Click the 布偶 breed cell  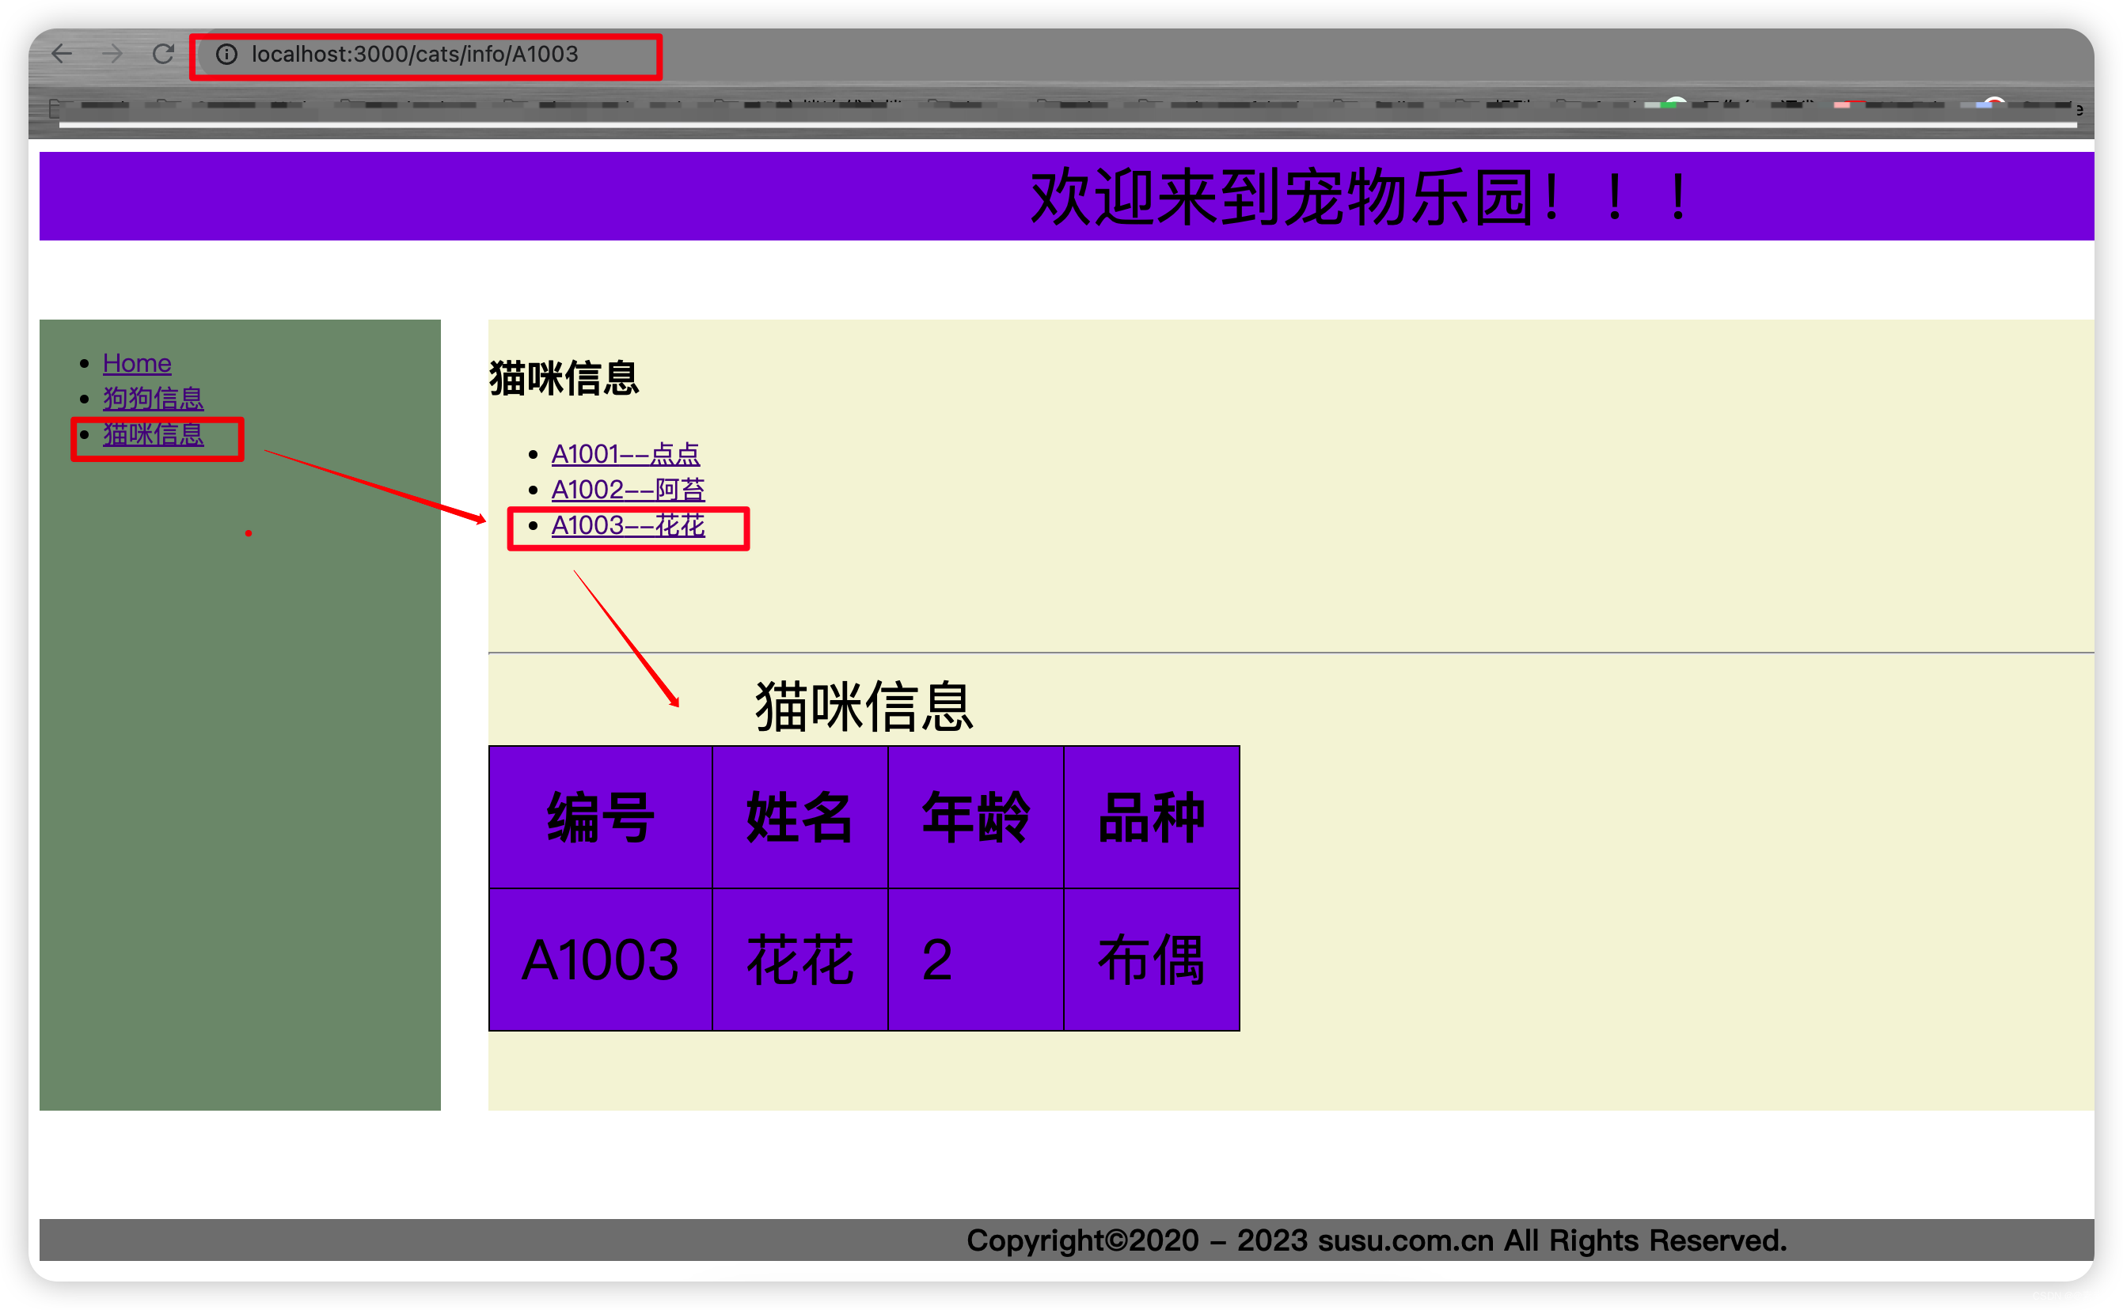pos(1151,960)
